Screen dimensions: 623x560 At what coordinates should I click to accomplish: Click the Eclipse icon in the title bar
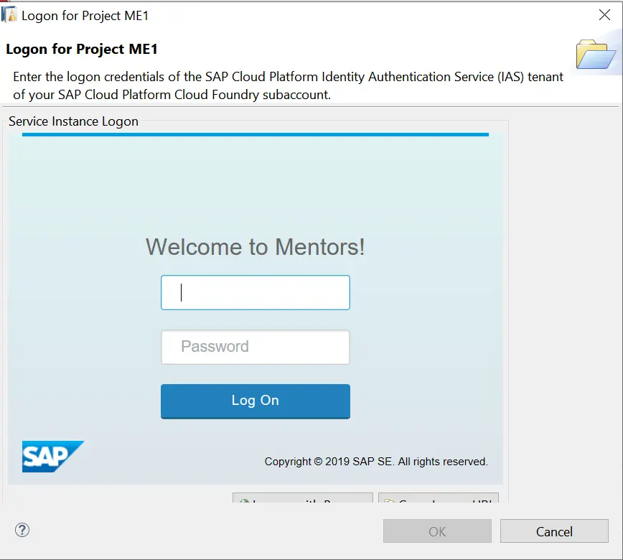(9, 15)
